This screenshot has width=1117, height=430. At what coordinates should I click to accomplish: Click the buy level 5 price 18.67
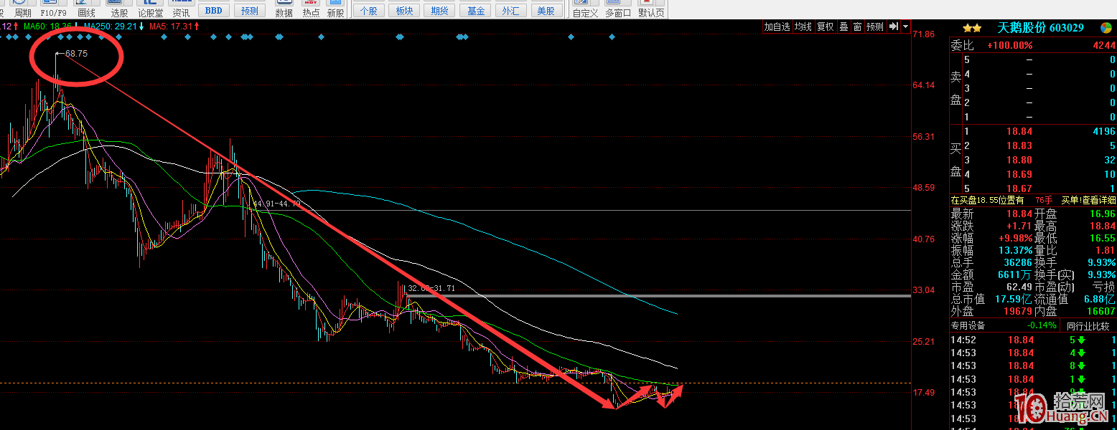pos(1020,188)
